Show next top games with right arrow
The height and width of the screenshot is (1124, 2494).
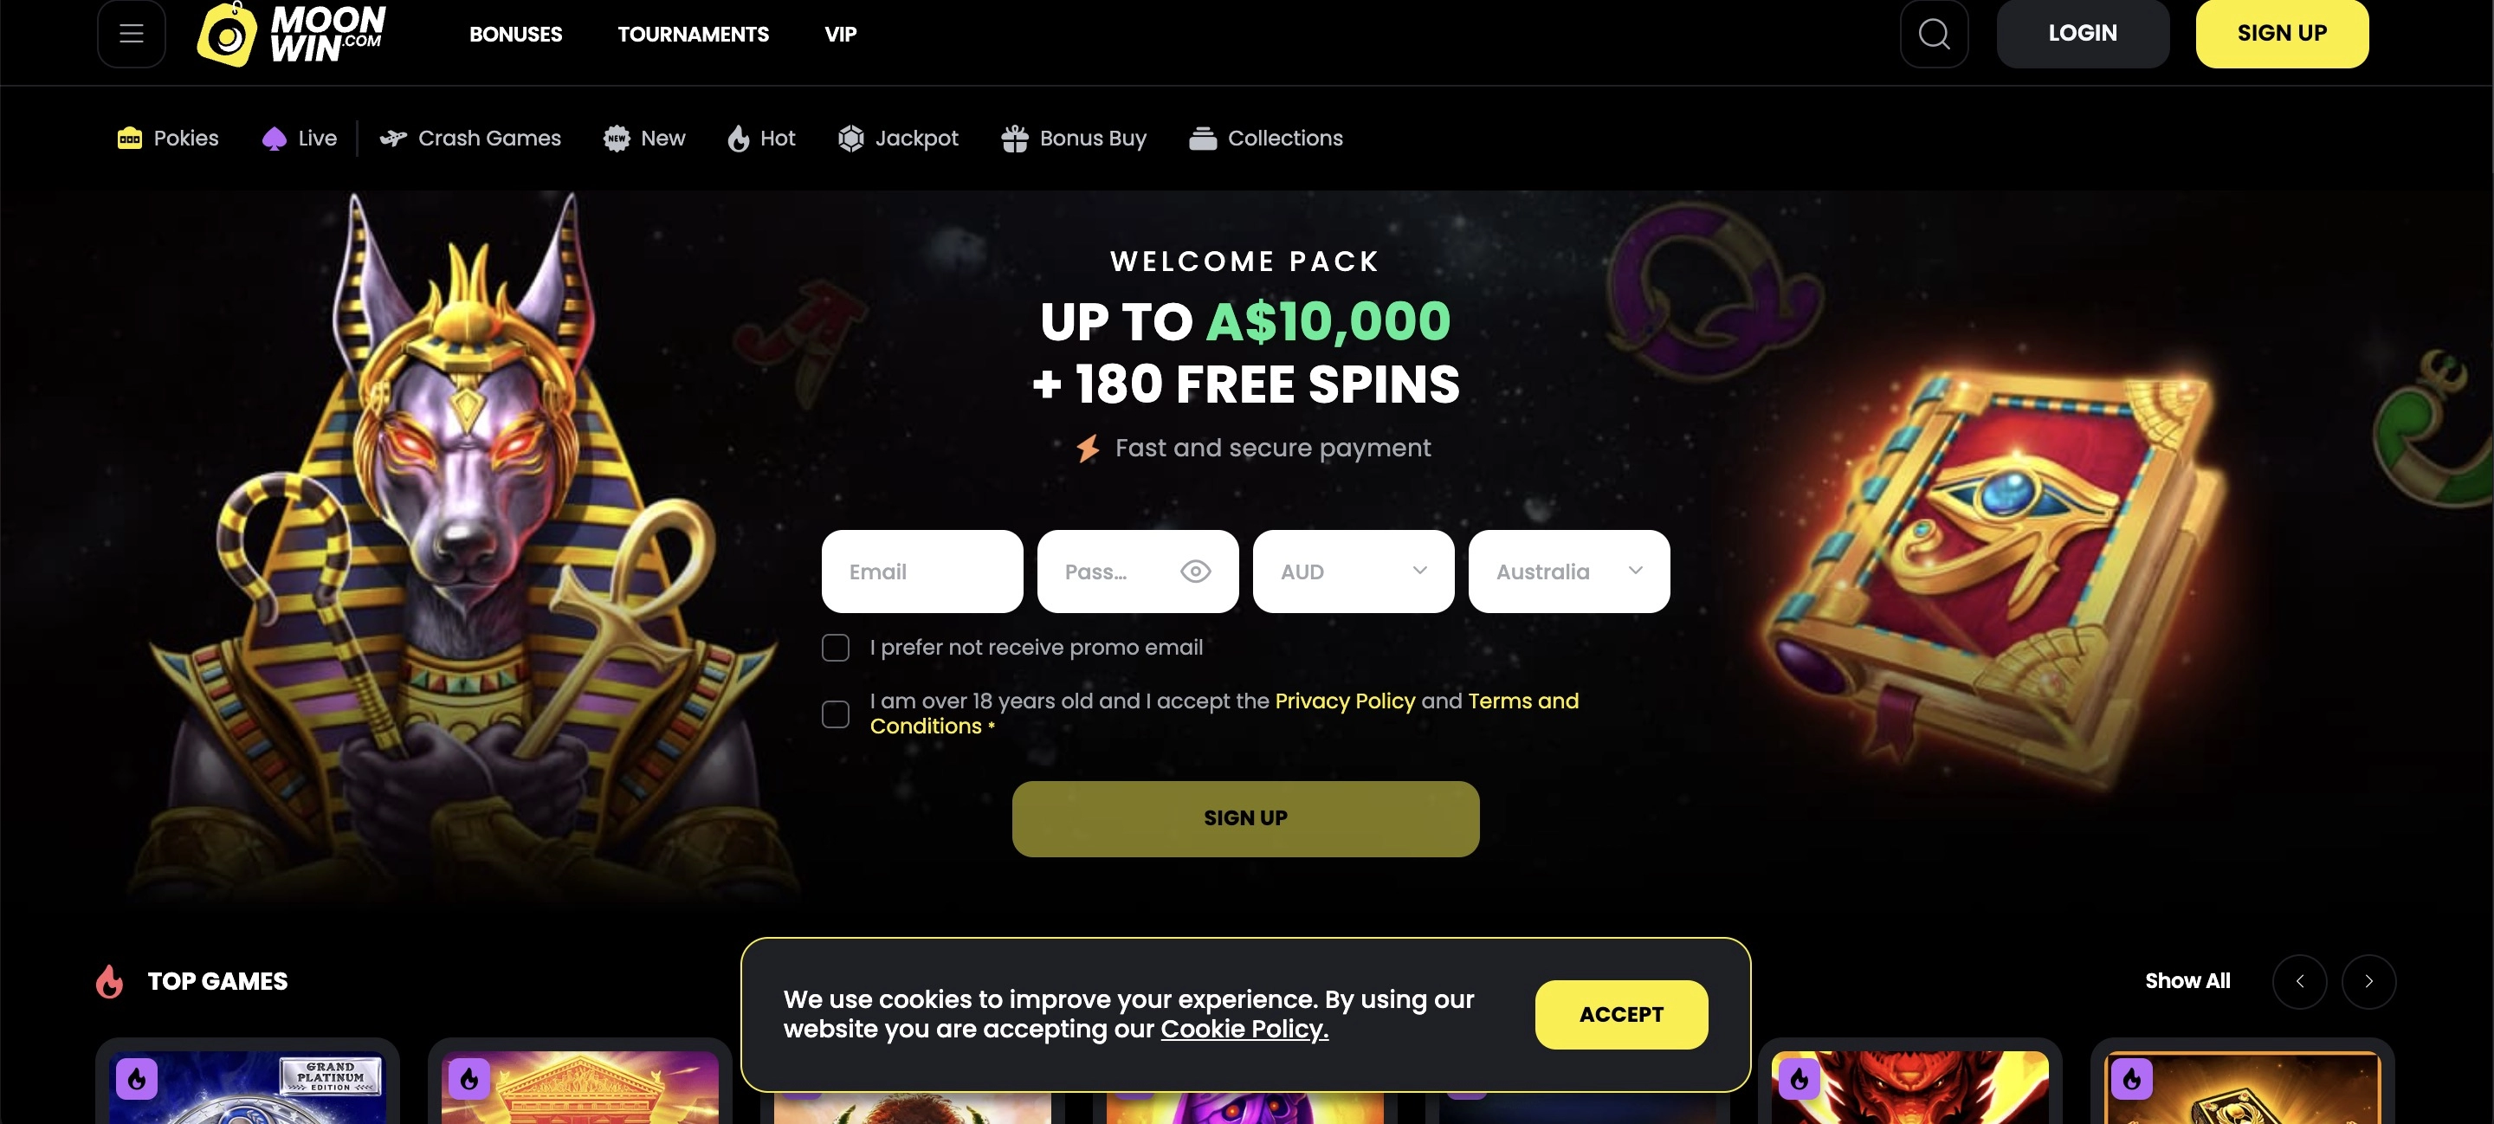(2368, 981)
